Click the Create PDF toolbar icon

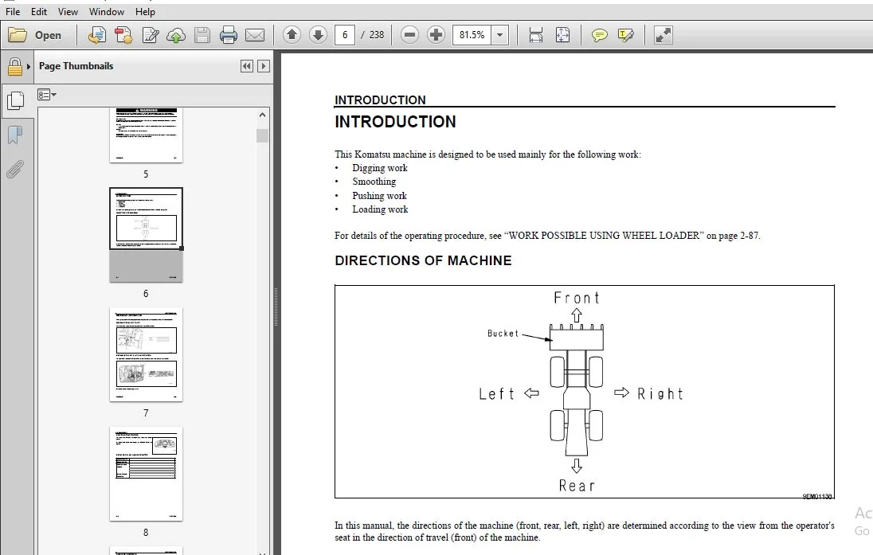[97, 35]
